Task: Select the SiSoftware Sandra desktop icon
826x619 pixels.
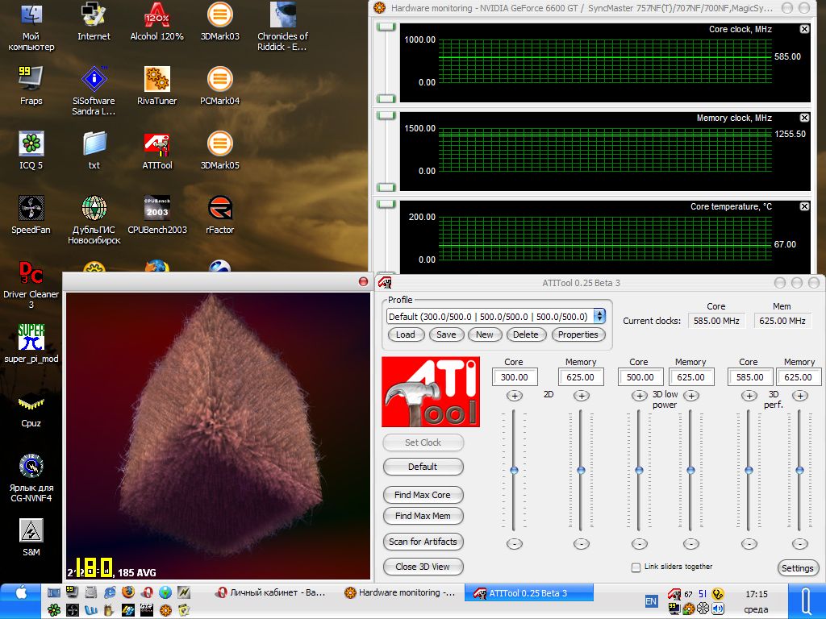Action: point(94,91)
